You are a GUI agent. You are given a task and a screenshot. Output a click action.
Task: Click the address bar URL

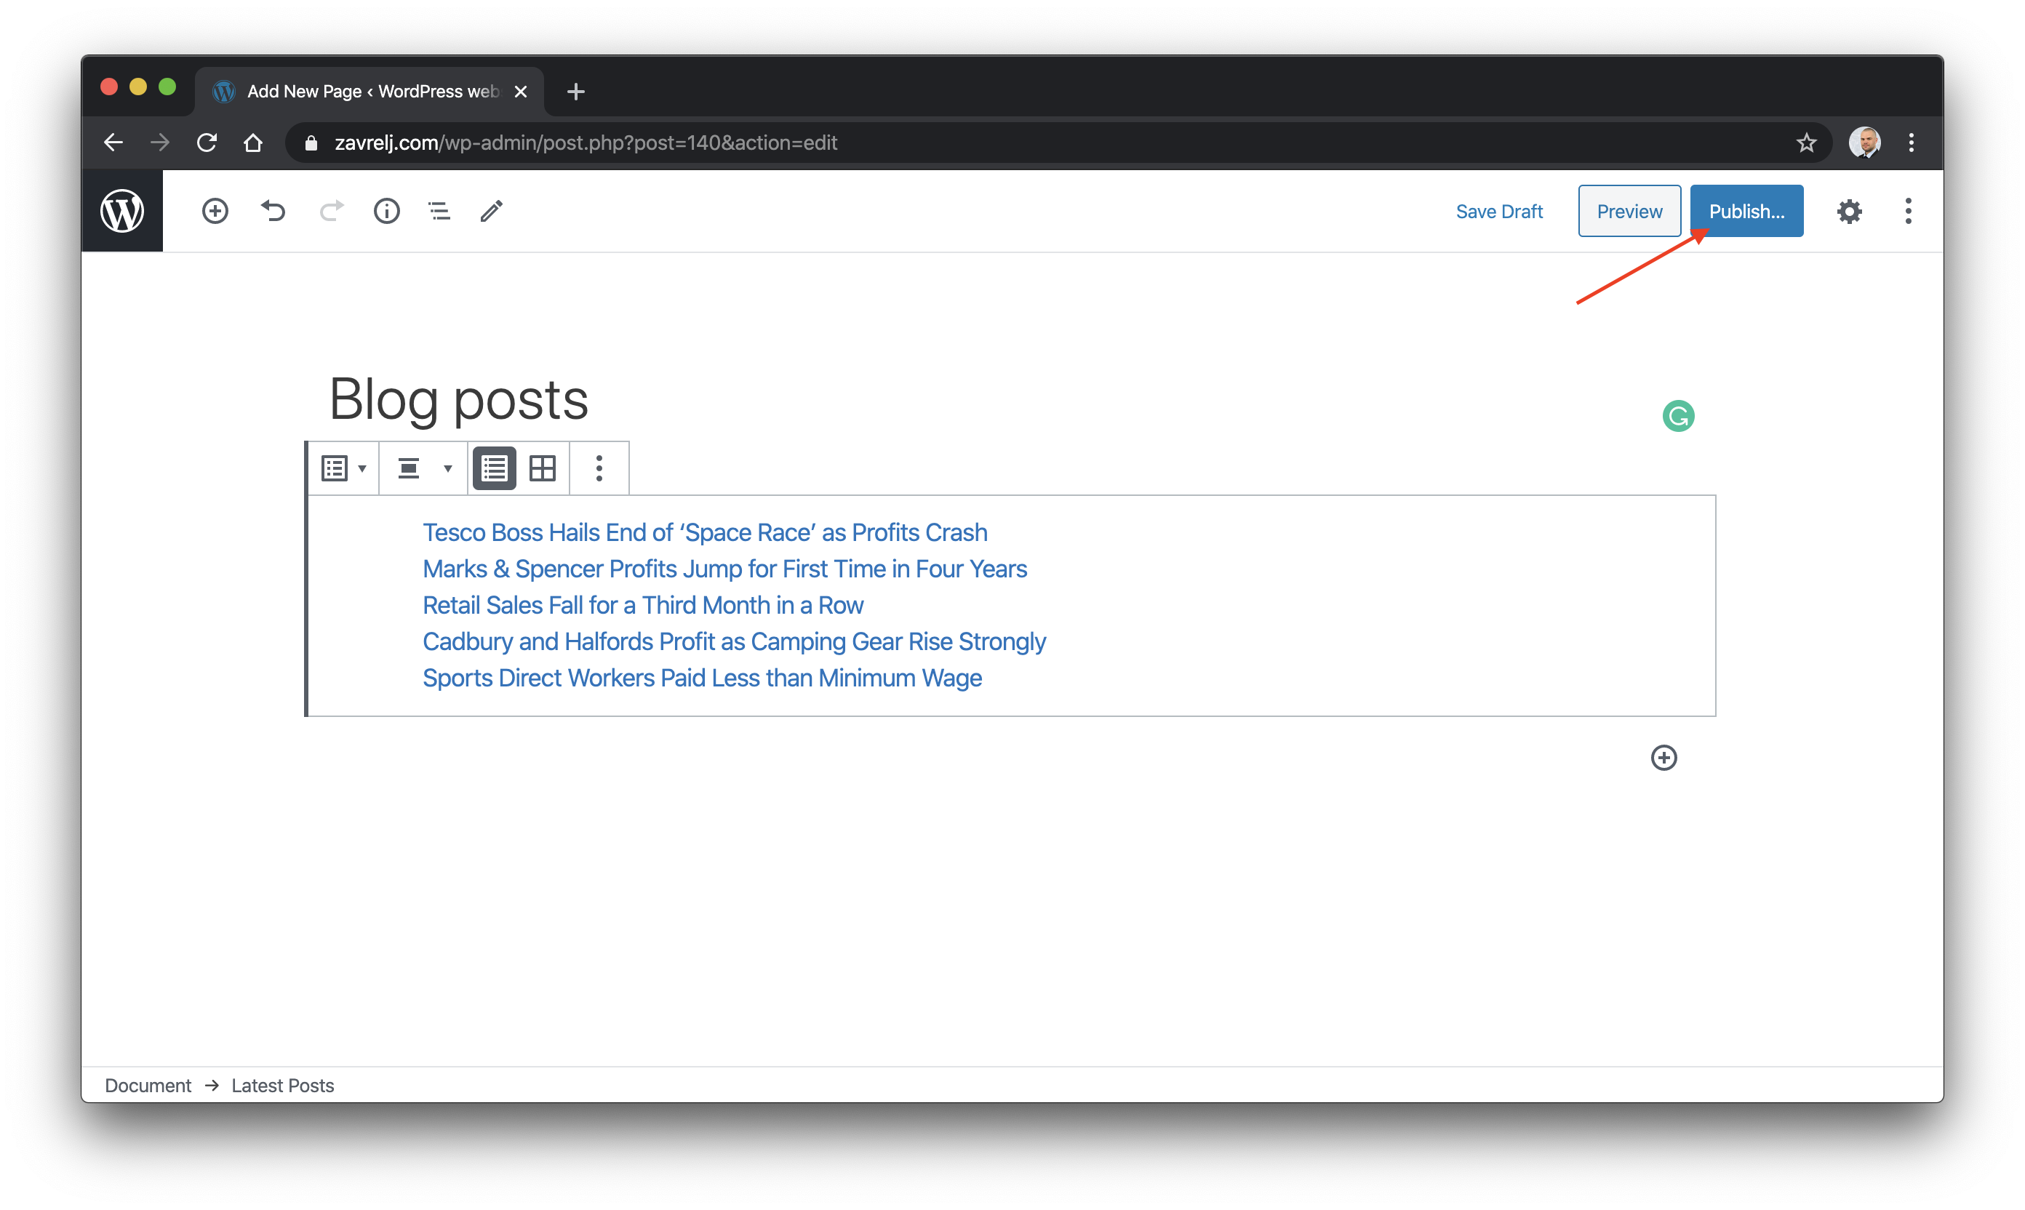586,143
